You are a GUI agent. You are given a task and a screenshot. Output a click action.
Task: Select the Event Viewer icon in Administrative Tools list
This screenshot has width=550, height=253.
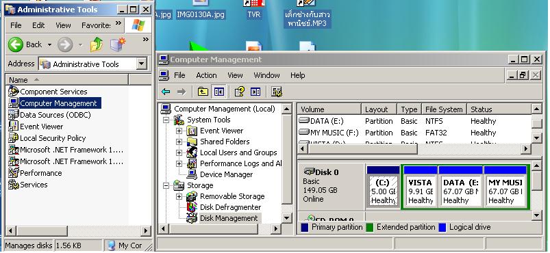(x=13, y=126)
